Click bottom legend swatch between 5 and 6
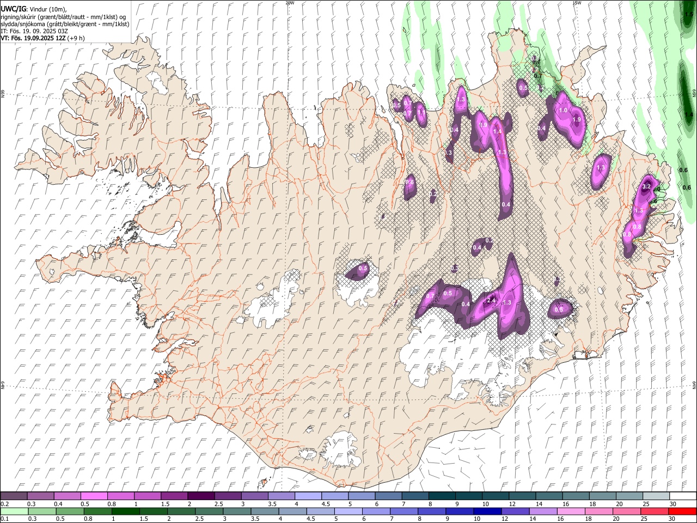Viewport: 697px width, 523px height. 348,512
